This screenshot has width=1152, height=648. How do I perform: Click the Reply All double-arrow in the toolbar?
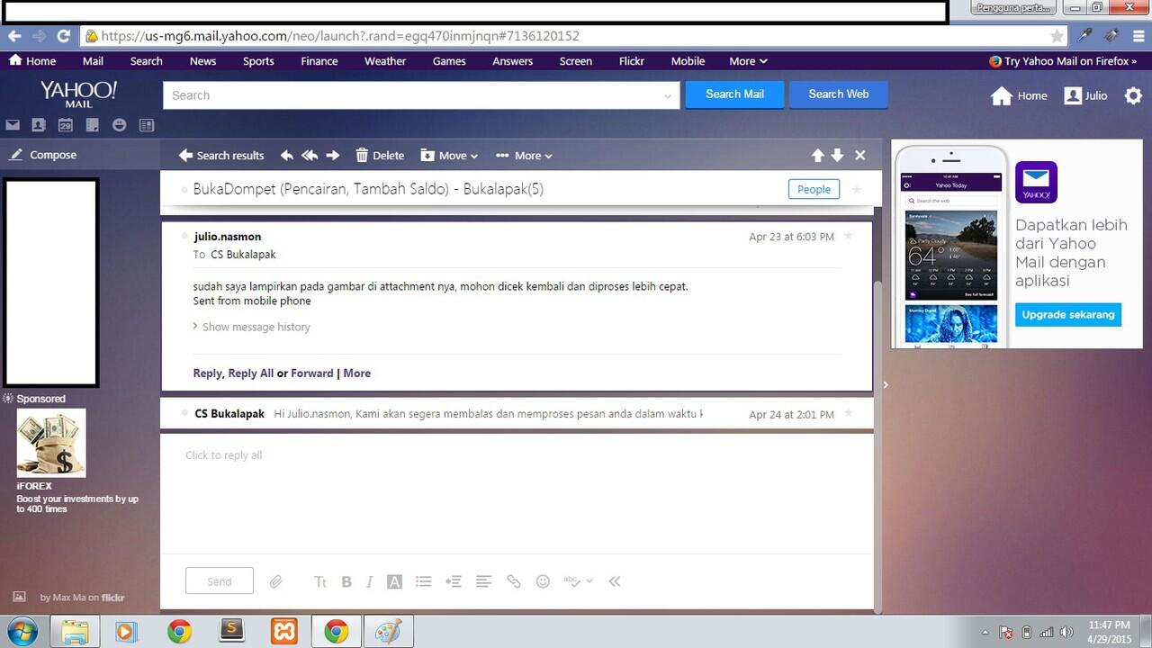[x=310, y=155]
